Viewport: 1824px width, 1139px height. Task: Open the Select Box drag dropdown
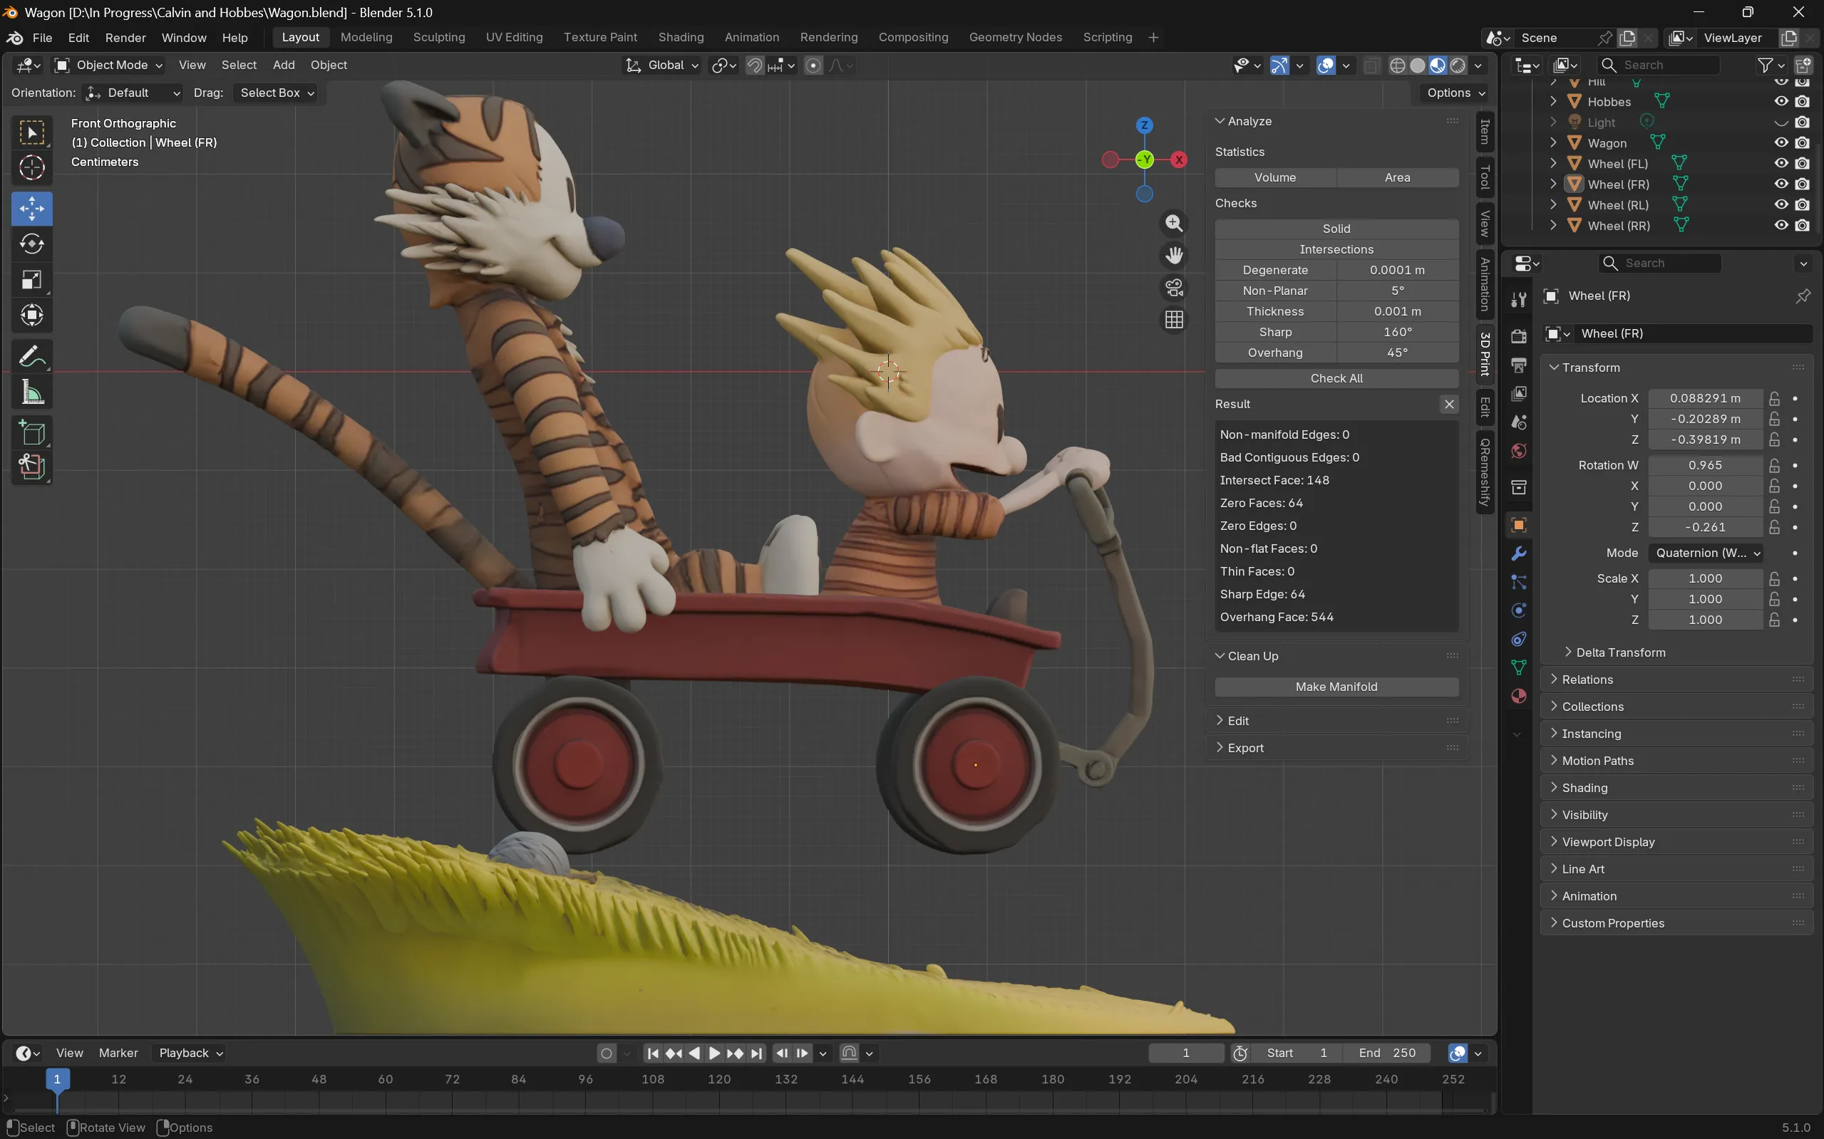tap(275, 93)
